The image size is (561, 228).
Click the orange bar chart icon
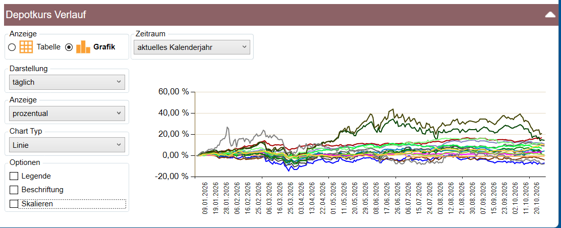(83, 47)
